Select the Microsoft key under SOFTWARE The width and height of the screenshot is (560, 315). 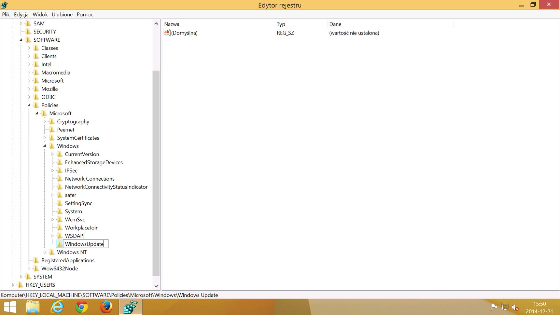coord(52,80)
